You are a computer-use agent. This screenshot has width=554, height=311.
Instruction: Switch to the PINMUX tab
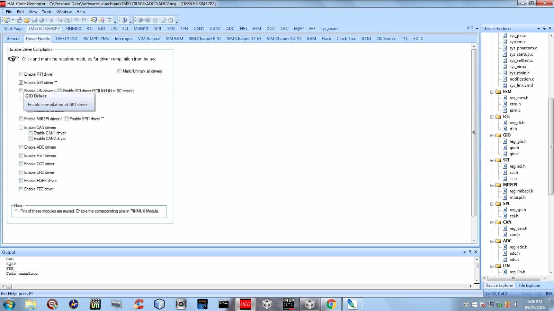(73, 29)
